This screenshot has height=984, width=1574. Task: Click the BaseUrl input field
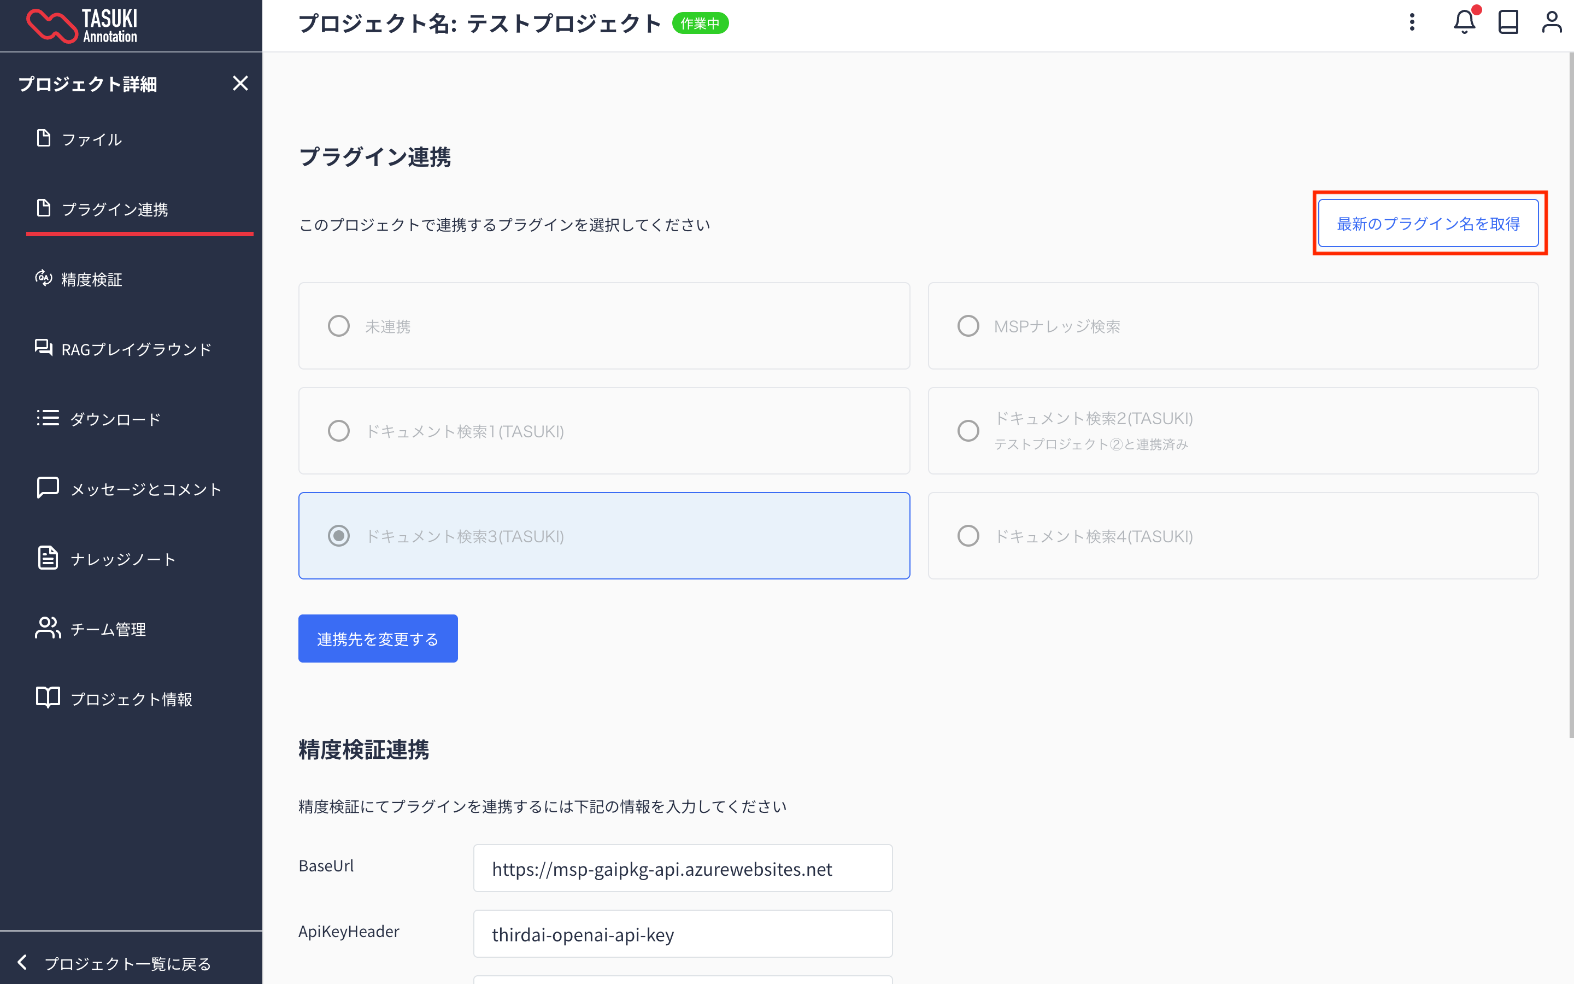click(x=682, y=869)
